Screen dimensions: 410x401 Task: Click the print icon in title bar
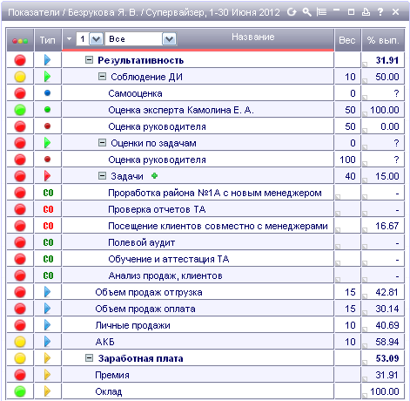(366, 12)
